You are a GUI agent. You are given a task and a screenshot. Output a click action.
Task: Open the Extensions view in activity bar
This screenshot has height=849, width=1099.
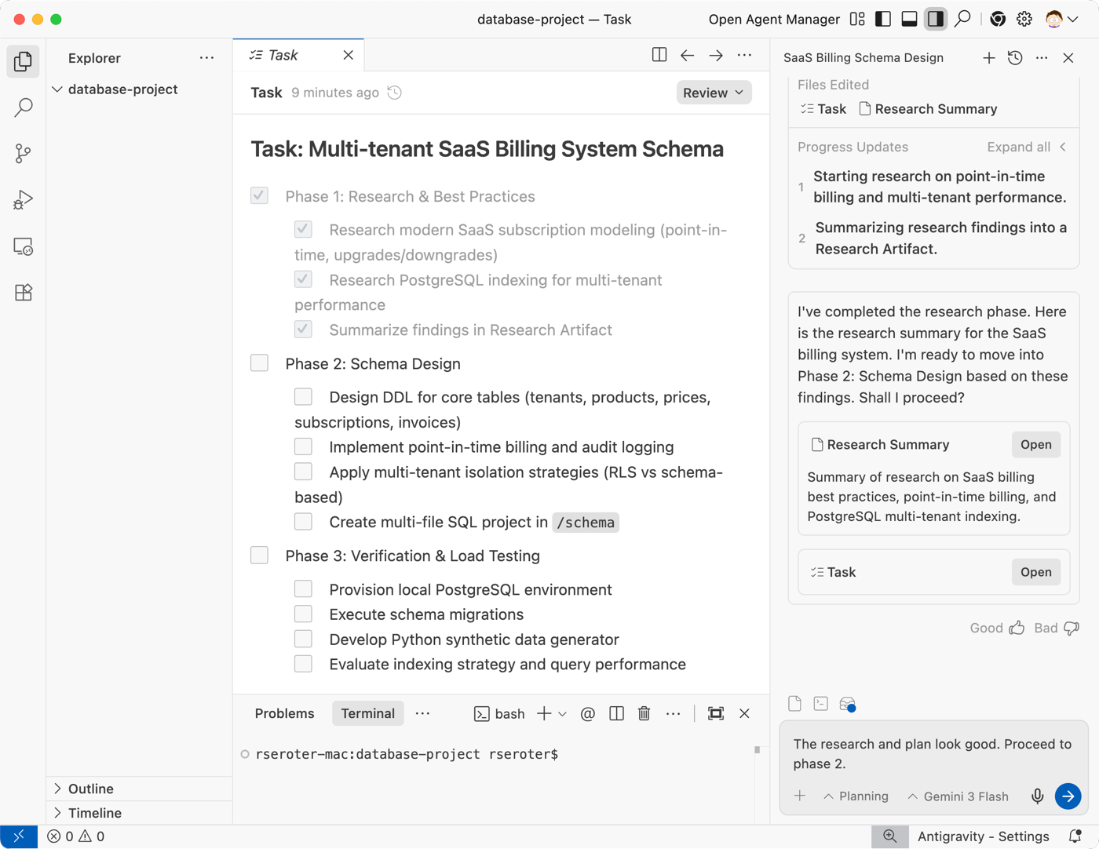[23, 293]
